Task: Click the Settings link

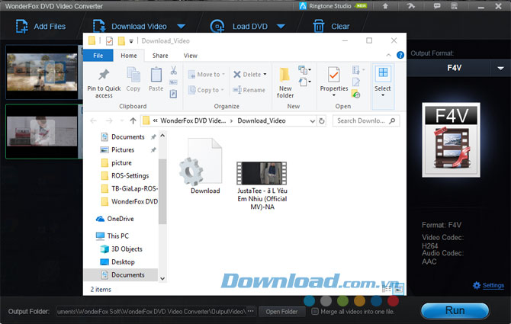Action: 493,286
